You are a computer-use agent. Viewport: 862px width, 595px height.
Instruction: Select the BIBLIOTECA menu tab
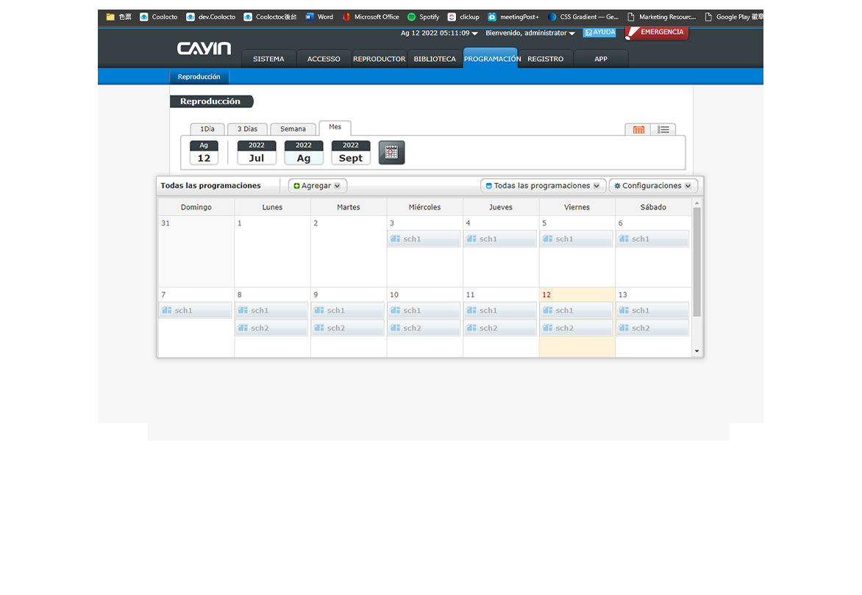(435, 59)
